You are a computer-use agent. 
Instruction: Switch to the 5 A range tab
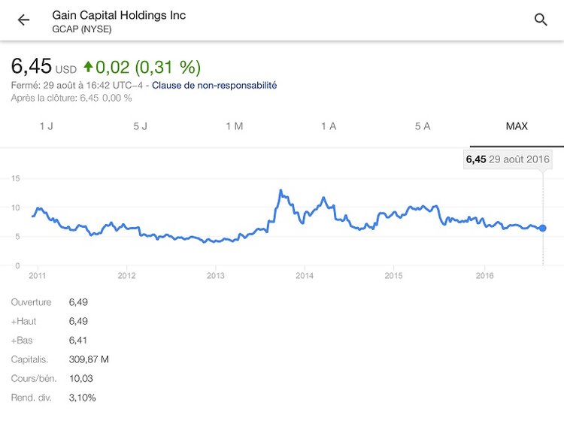pyautogui.click(x=423, y=126)
